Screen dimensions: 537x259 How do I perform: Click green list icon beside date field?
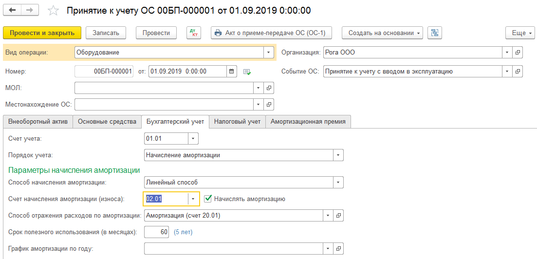click(247, 72)
